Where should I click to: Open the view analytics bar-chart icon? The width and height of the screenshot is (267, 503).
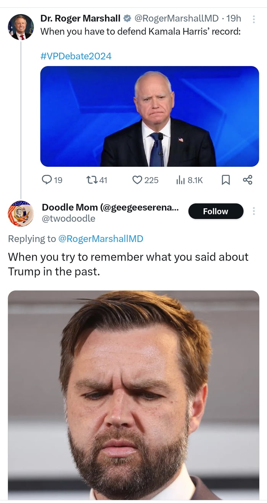click(180, 180)
